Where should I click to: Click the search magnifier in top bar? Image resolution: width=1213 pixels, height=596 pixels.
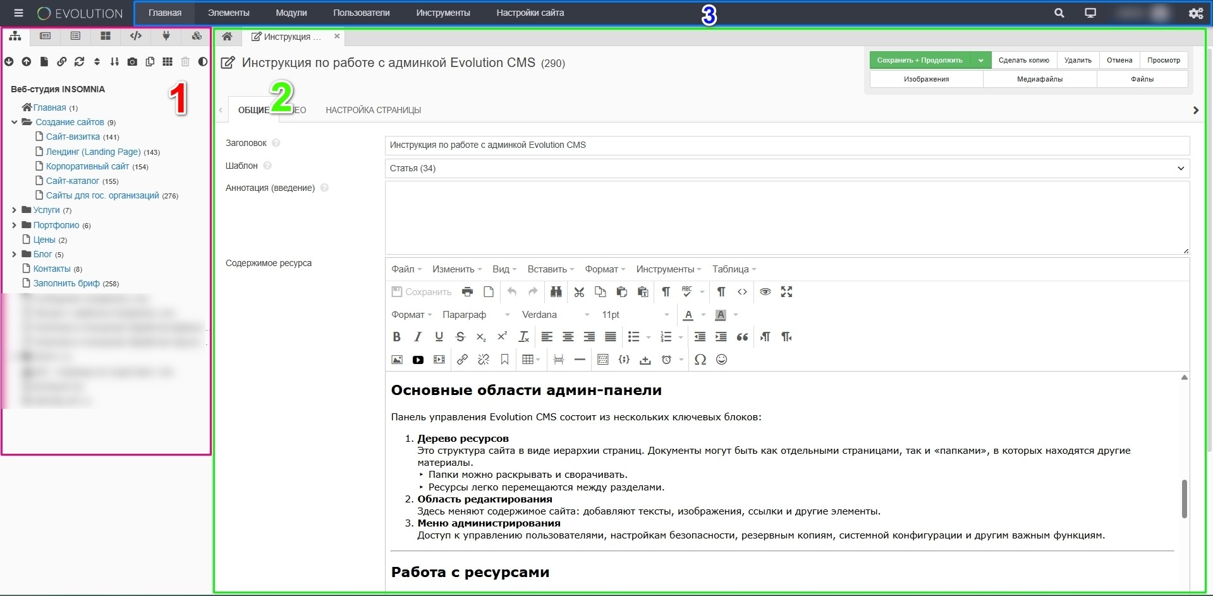(x=1059, y=13)
